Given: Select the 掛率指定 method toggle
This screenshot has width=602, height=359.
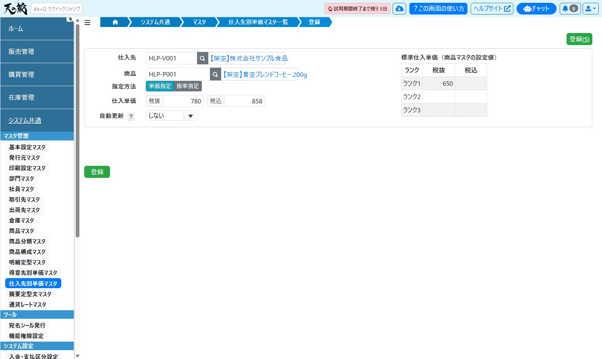Looking at the screenshot, I should click(x=188, y=86).
